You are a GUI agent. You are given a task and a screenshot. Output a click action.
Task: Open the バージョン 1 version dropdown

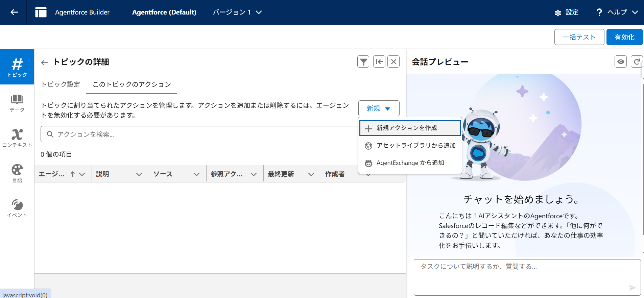[237, 12]
